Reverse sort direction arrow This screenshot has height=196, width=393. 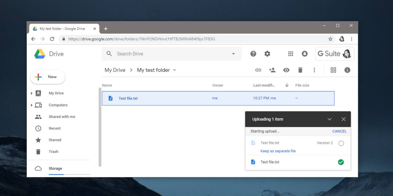(x=287, y=85)
